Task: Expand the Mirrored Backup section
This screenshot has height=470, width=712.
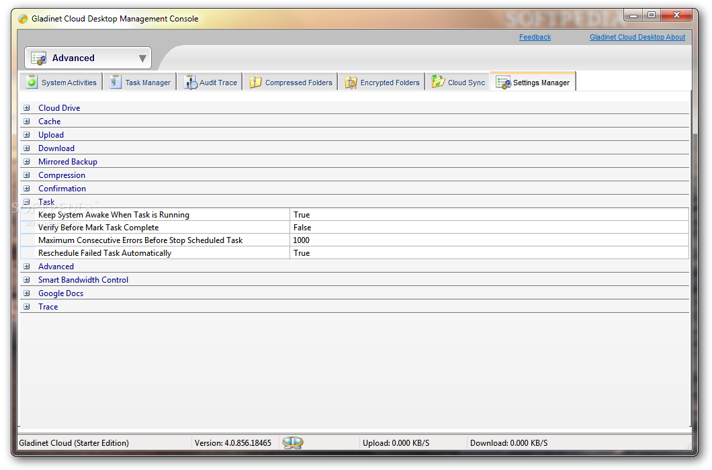Action: (27, 162)
